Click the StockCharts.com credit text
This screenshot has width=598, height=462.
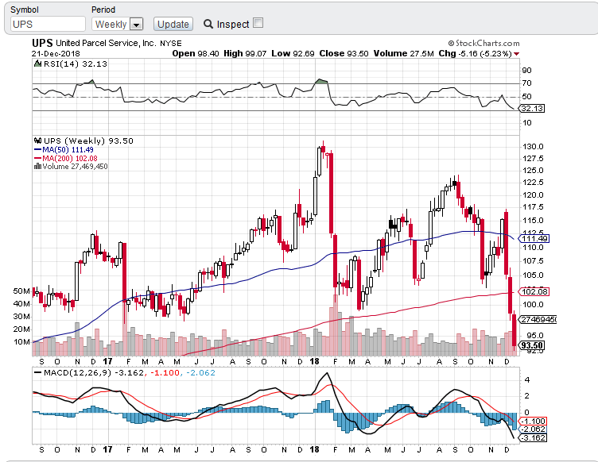click(483, 43)
